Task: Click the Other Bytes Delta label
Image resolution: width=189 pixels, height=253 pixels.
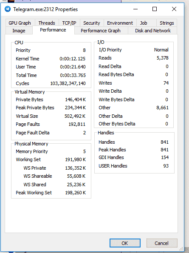Action: click(x=117, y=124)
